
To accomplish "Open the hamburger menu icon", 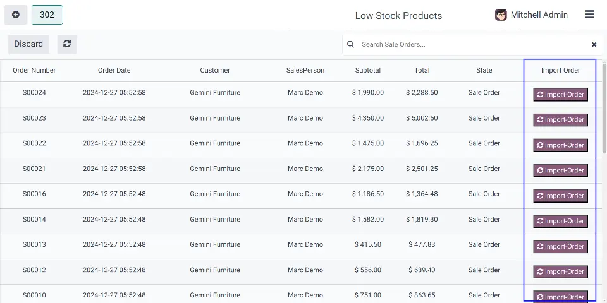I will tap(589, 15).
